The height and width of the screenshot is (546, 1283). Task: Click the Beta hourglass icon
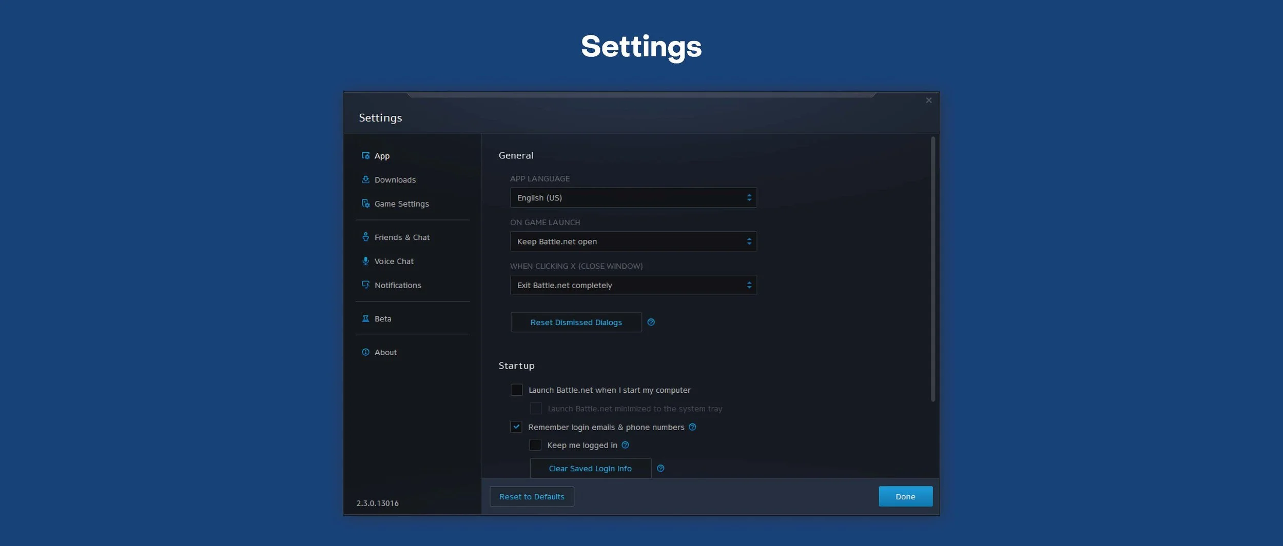365,318
